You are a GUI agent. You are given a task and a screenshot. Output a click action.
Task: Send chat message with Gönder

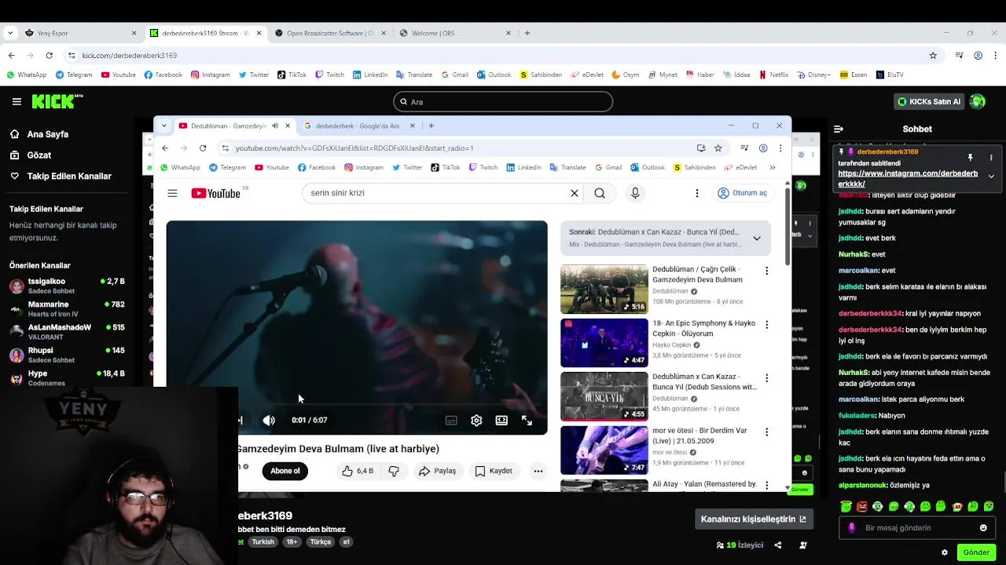click(x=976, y=552)
